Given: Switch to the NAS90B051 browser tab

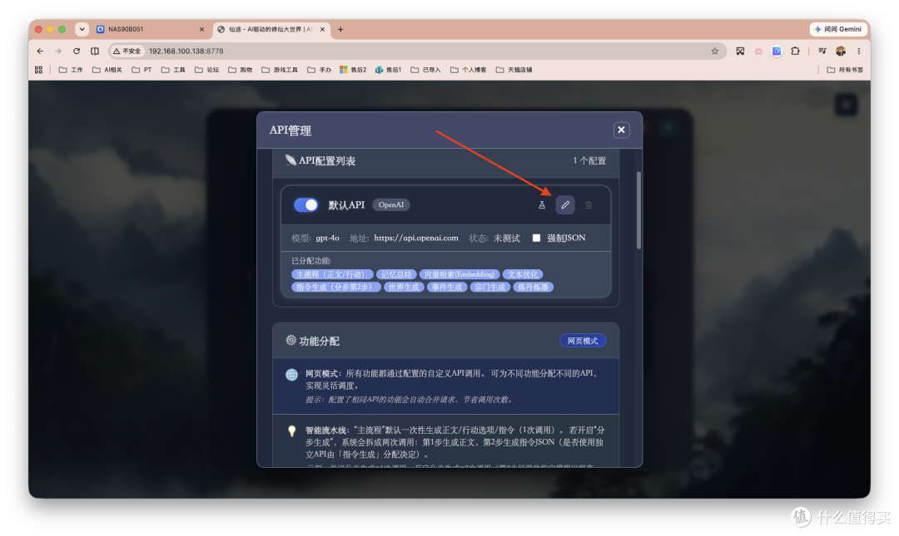Looking at the screenshot, I should tap(150, 29).
